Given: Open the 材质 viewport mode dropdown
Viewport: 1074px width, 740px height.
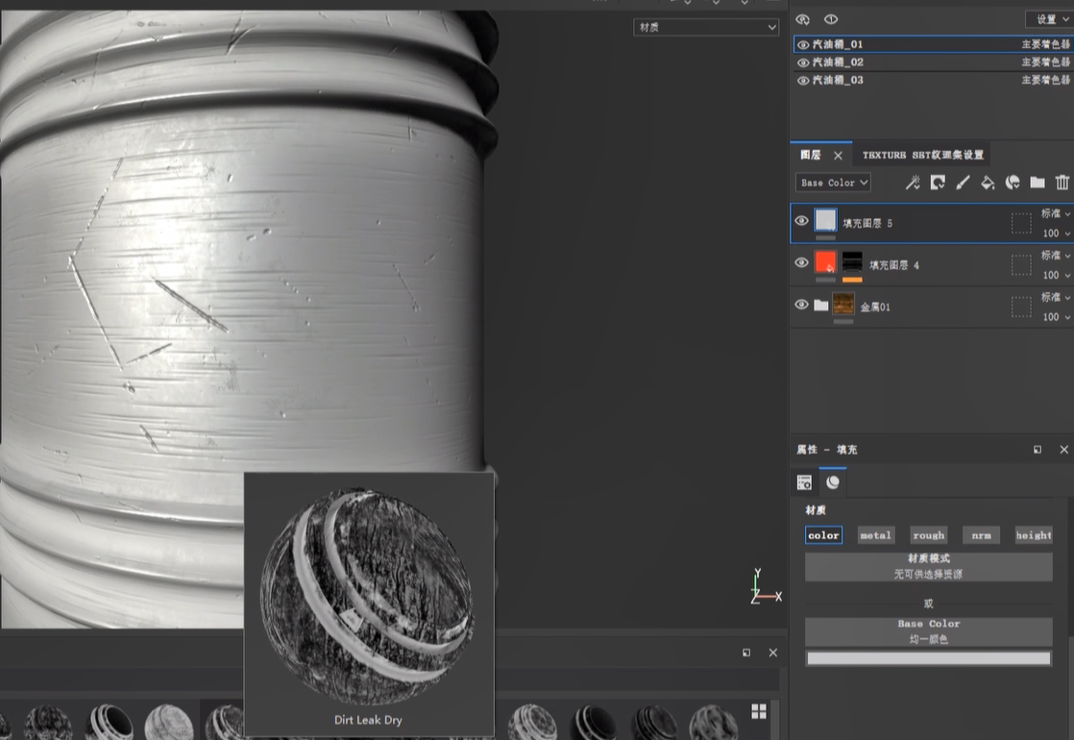Looking at the screenshot, I should tap(706, 27).
